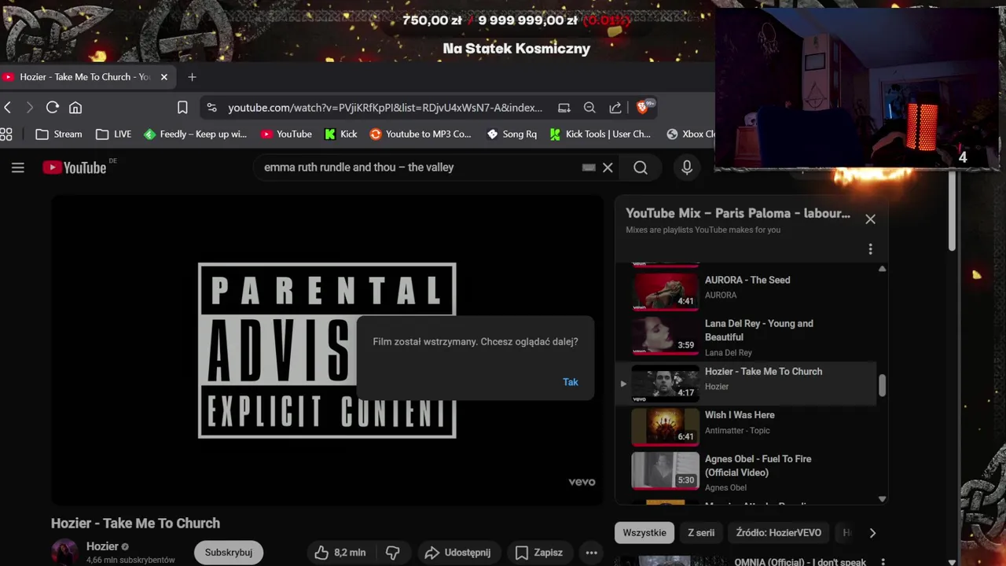Screen dimensions: 1006x566
Task: Click the screen cast icon in the address bar
Action: (564, 108)
